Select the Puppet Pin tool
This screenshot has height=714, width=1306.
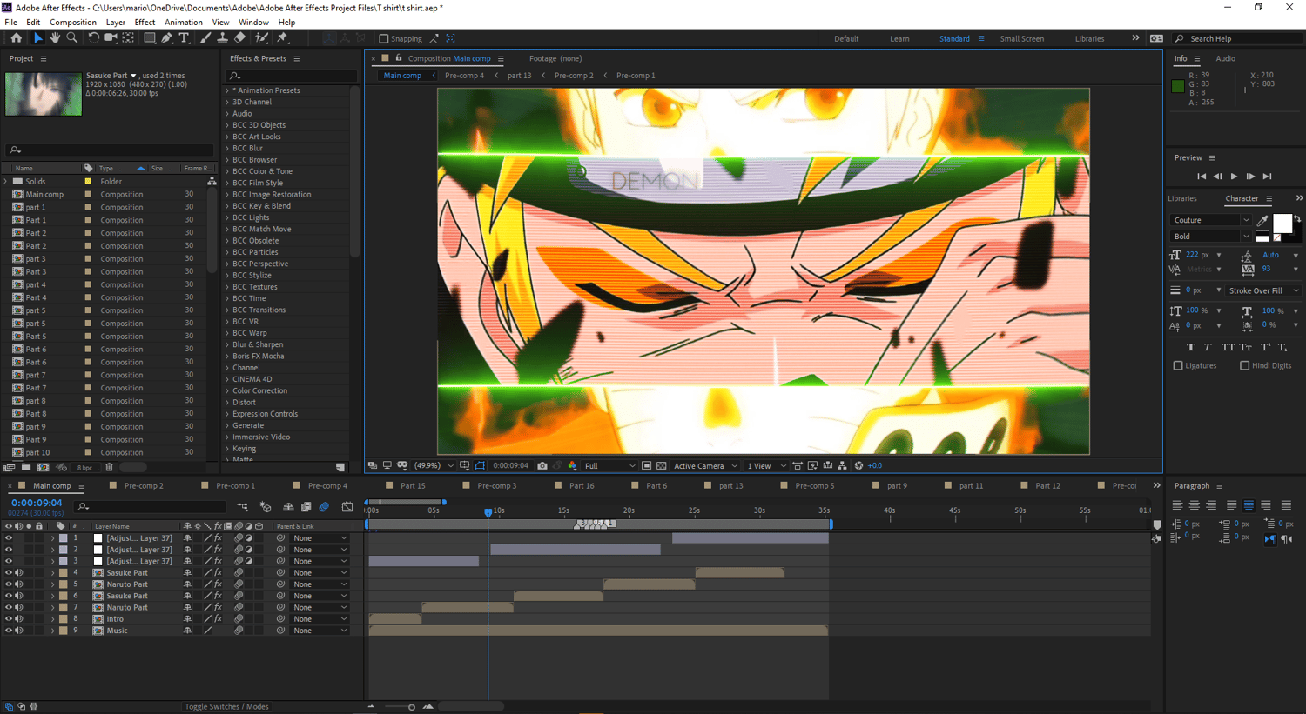[x=282, y=38]
